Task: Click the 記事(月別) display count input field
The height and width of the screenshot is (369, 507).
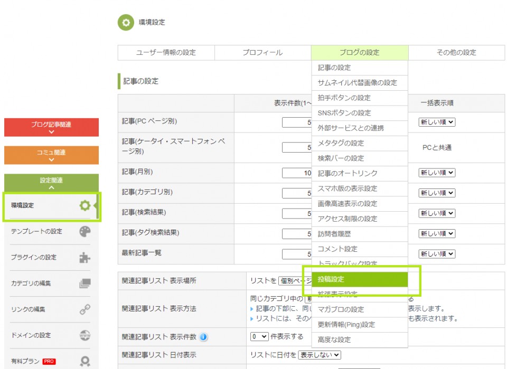Action: click(297, 173)
